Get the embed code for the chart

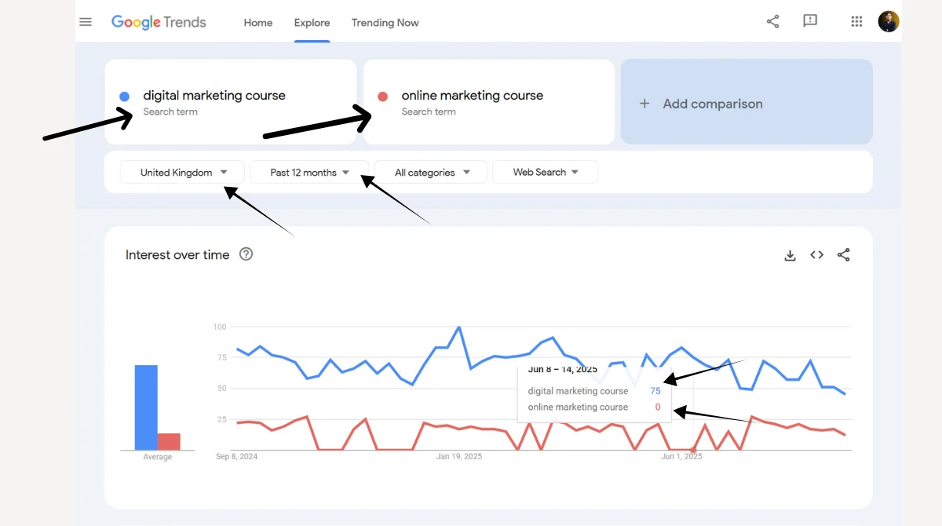point(817,254)
